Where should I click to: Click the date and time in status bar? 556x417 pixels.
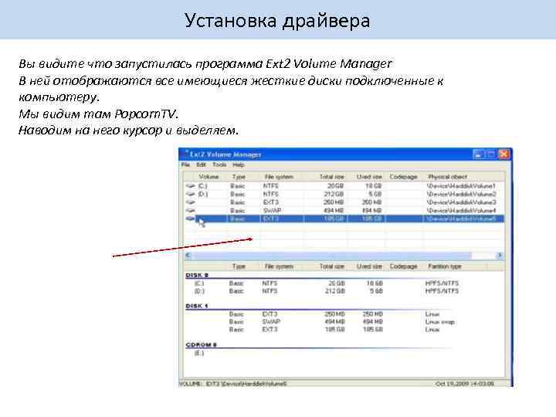coord(465,384)
